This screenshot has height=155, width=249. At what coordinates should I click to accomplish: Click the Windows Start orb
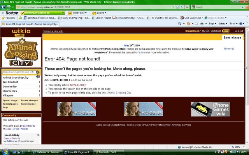click(x=6, y=152)
